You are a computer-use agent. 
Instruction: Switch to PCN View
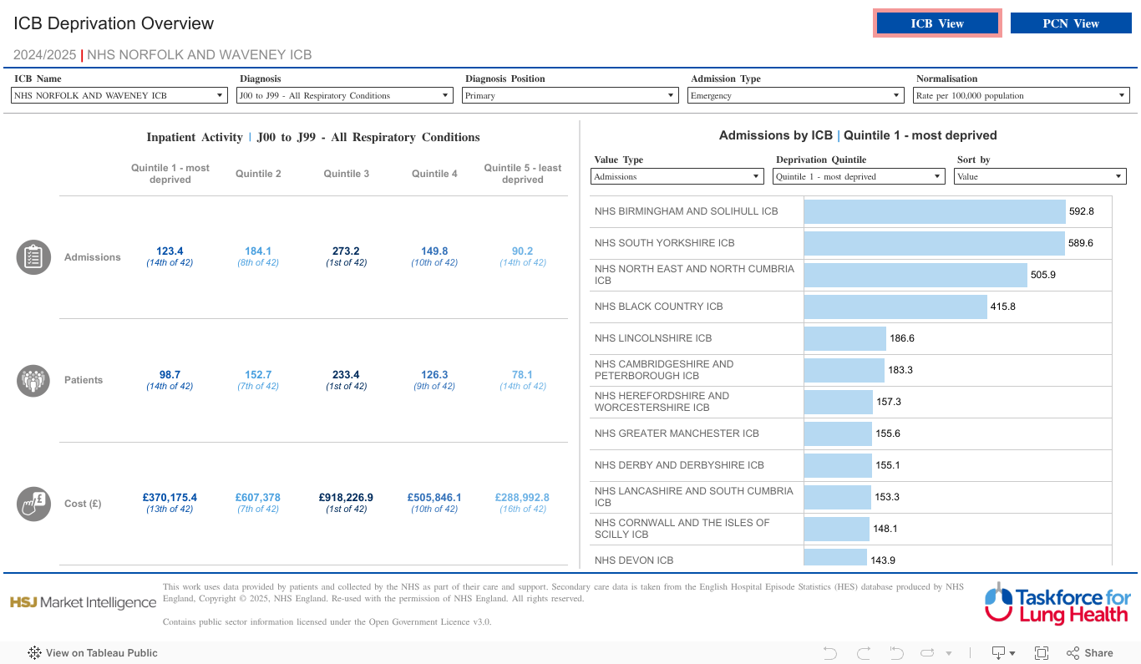point(1071,23)
